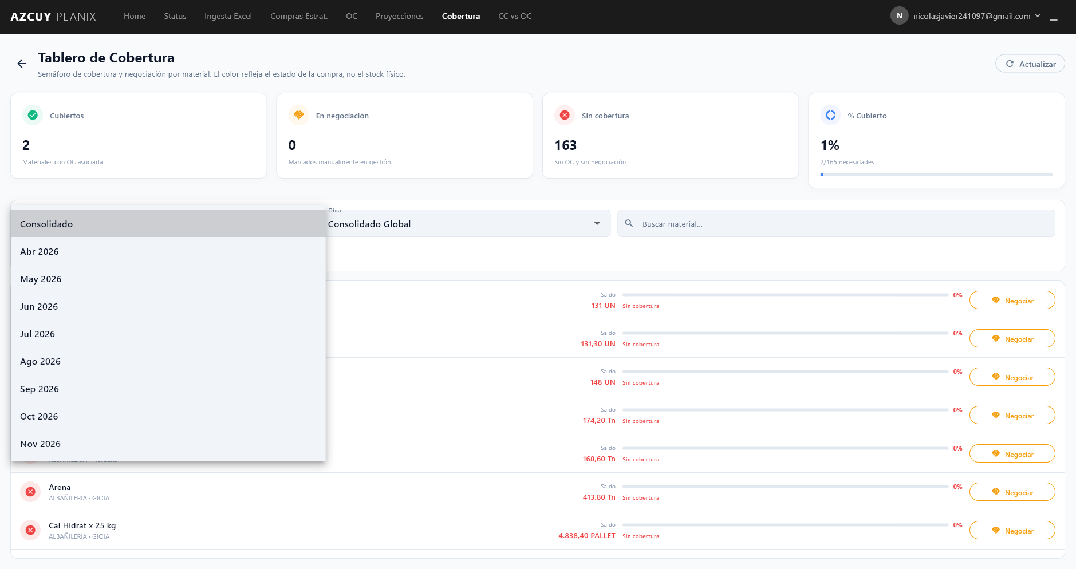Choose Ago 2026 option
The image size is (1076, 569).
[x=168, y=361]
